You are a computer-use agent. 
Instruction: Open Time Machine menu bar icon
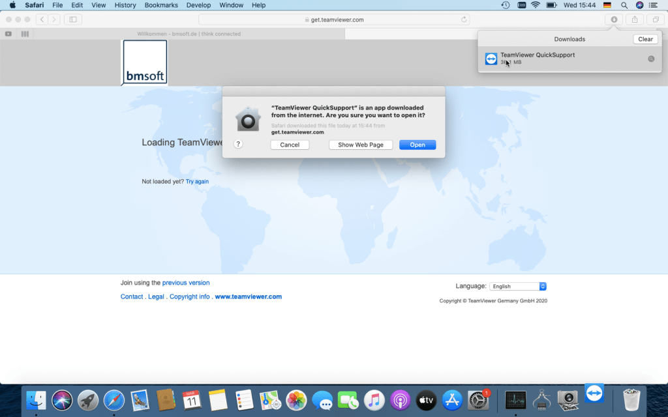tap(506, 5)
